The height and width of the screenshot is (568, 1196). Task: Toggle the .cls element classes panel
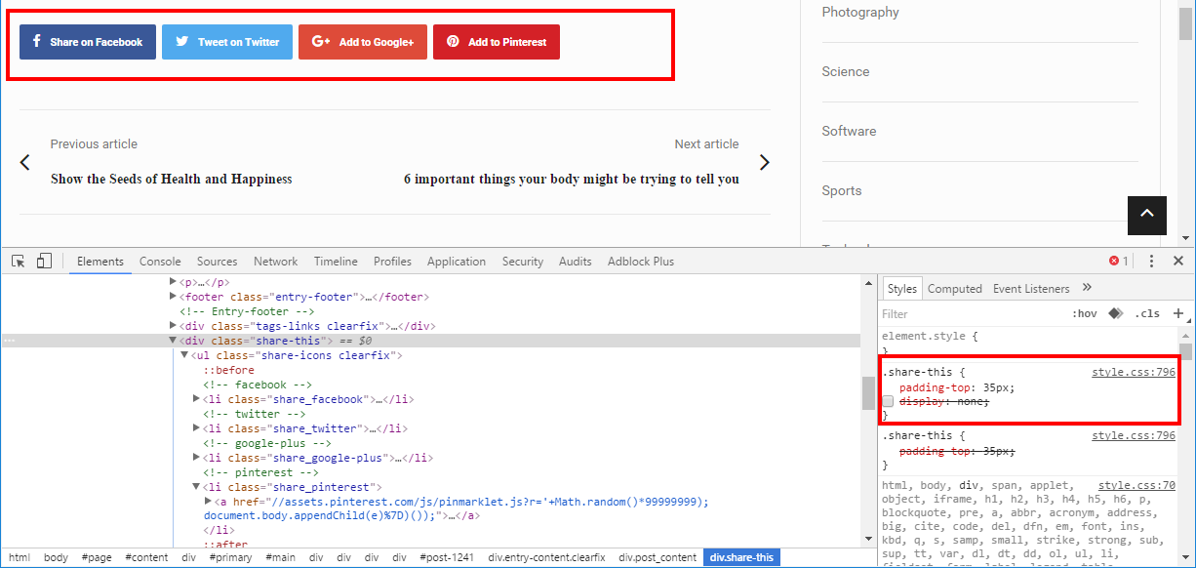(1148, 314)
